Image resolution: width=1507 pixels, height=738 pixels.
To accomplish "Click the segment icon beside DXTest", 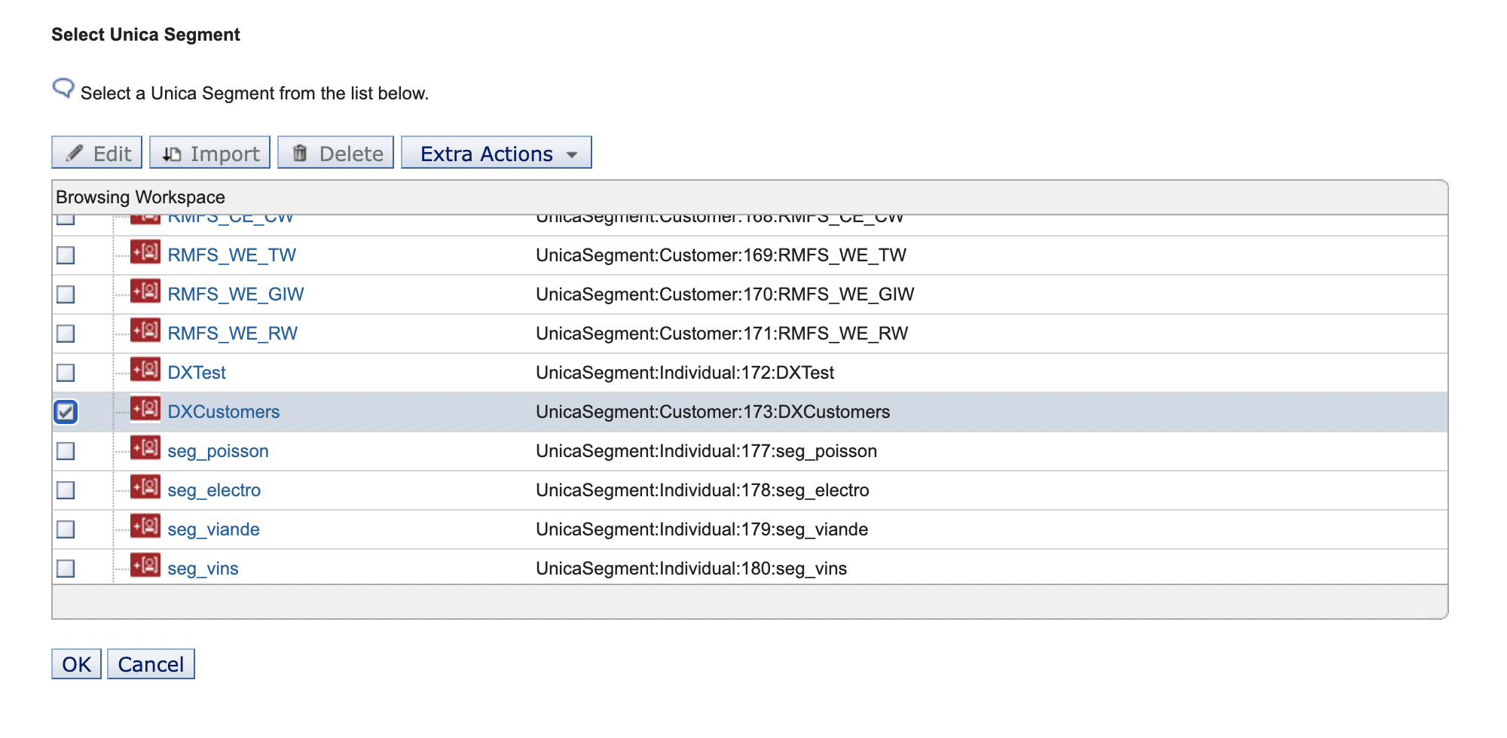I will click(x=145, y=370).
